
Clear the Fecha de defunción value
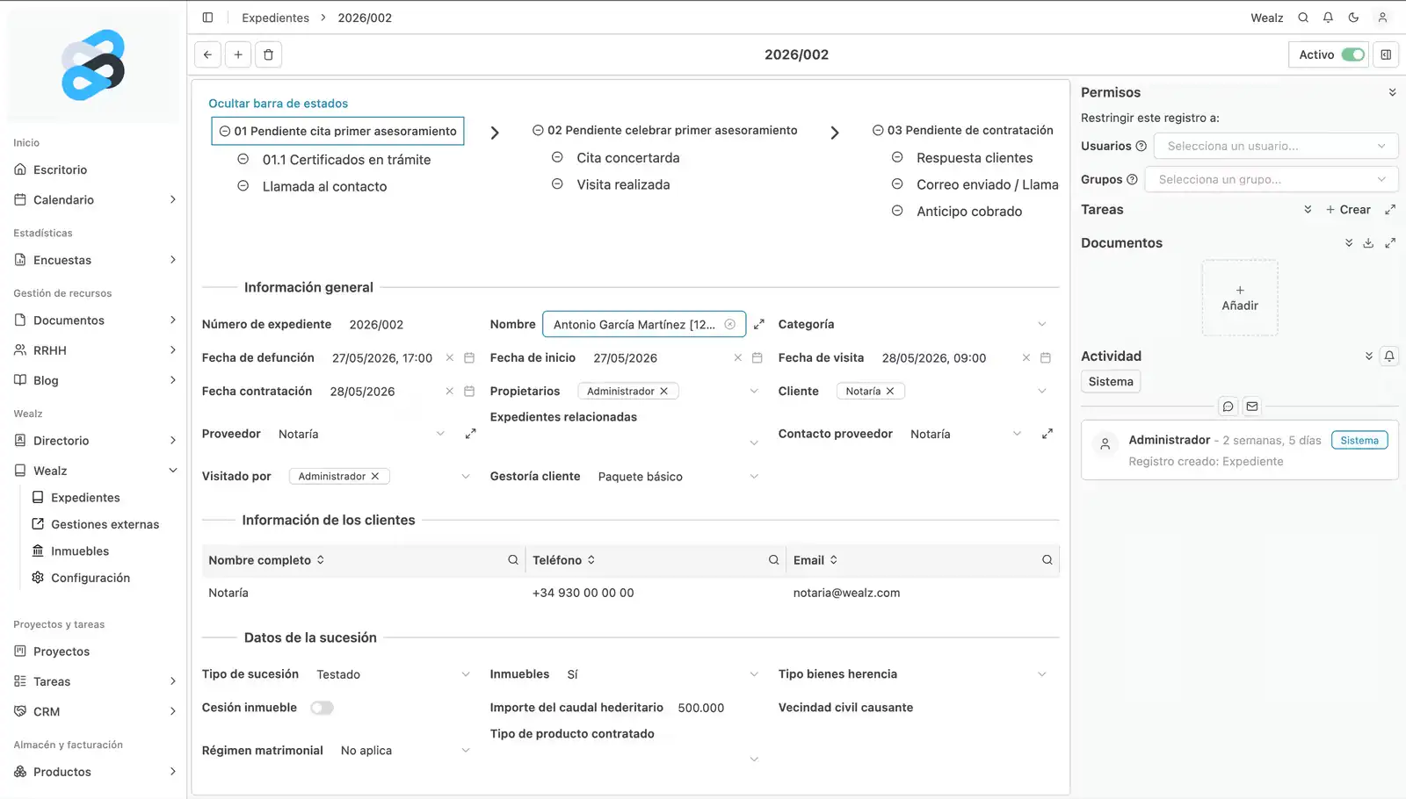tap(450, 358)
